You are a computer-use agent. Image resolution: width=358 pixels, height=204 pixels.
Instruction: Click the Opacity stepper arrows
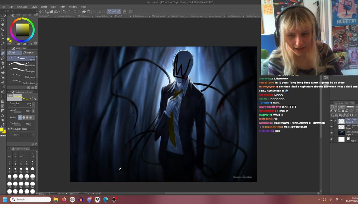pos(30,111)
